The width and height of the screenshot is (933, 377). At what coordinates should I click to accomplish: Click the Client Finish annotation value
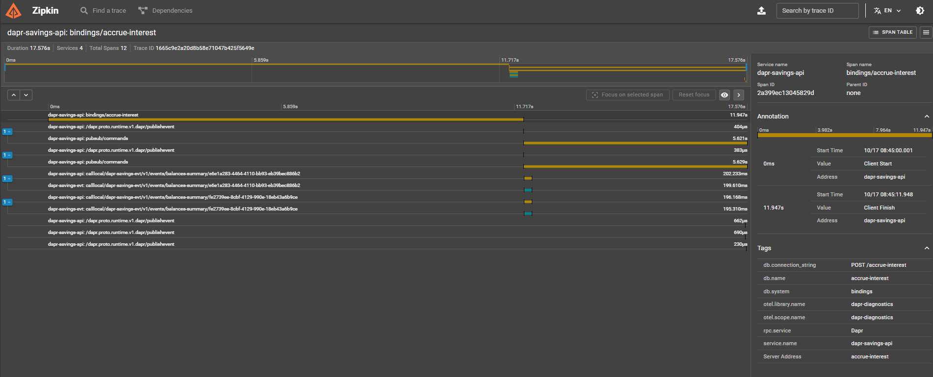(879, 208)
